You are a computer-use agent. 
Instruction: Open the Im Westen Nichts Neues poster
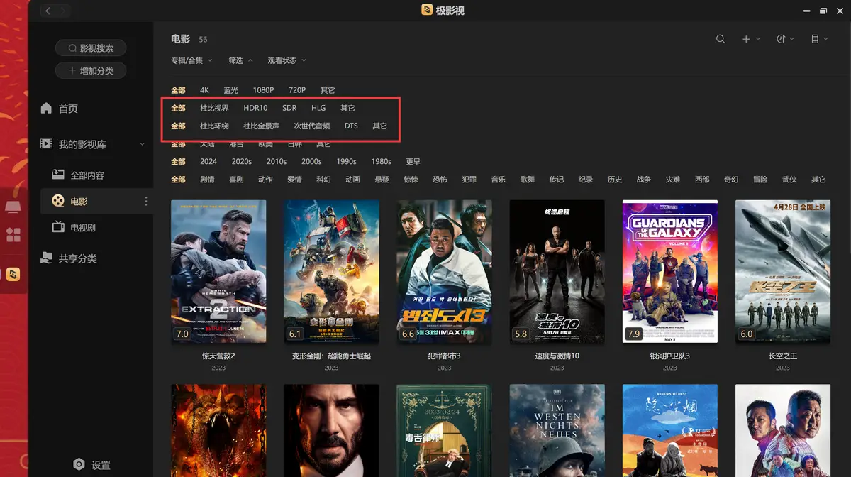557,430
